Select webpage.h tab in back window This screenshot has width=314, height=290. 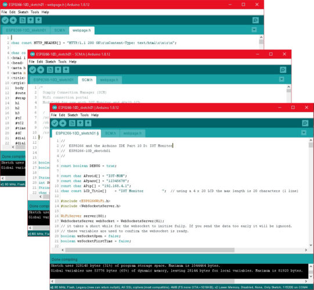point(81,30)
